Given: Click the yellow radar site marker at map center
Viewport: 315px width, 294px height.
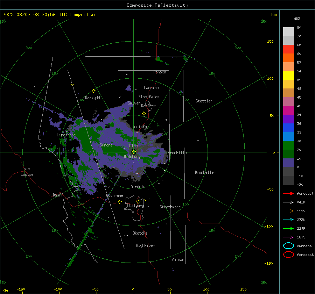Looking at the screenshot, I should coord(134,152).
